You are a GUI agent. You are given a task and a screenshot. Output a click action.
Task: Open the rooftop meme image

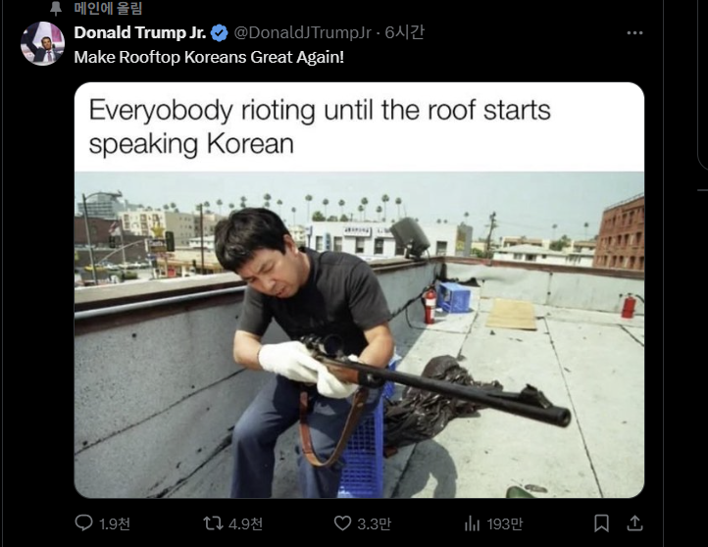(359, 290)
